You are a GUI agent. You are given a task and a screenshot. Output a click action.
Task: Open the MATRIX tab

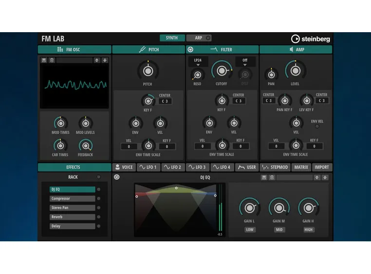tap(301, 167)
